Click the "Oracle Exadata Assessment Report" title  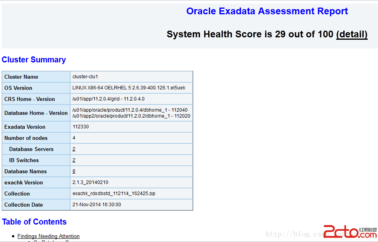pyautogui.click(x=267, y=11)
